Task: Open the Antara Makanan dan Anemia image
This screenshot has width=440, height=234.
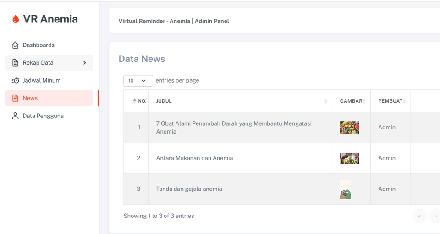Action: click(x=349, y=158)
